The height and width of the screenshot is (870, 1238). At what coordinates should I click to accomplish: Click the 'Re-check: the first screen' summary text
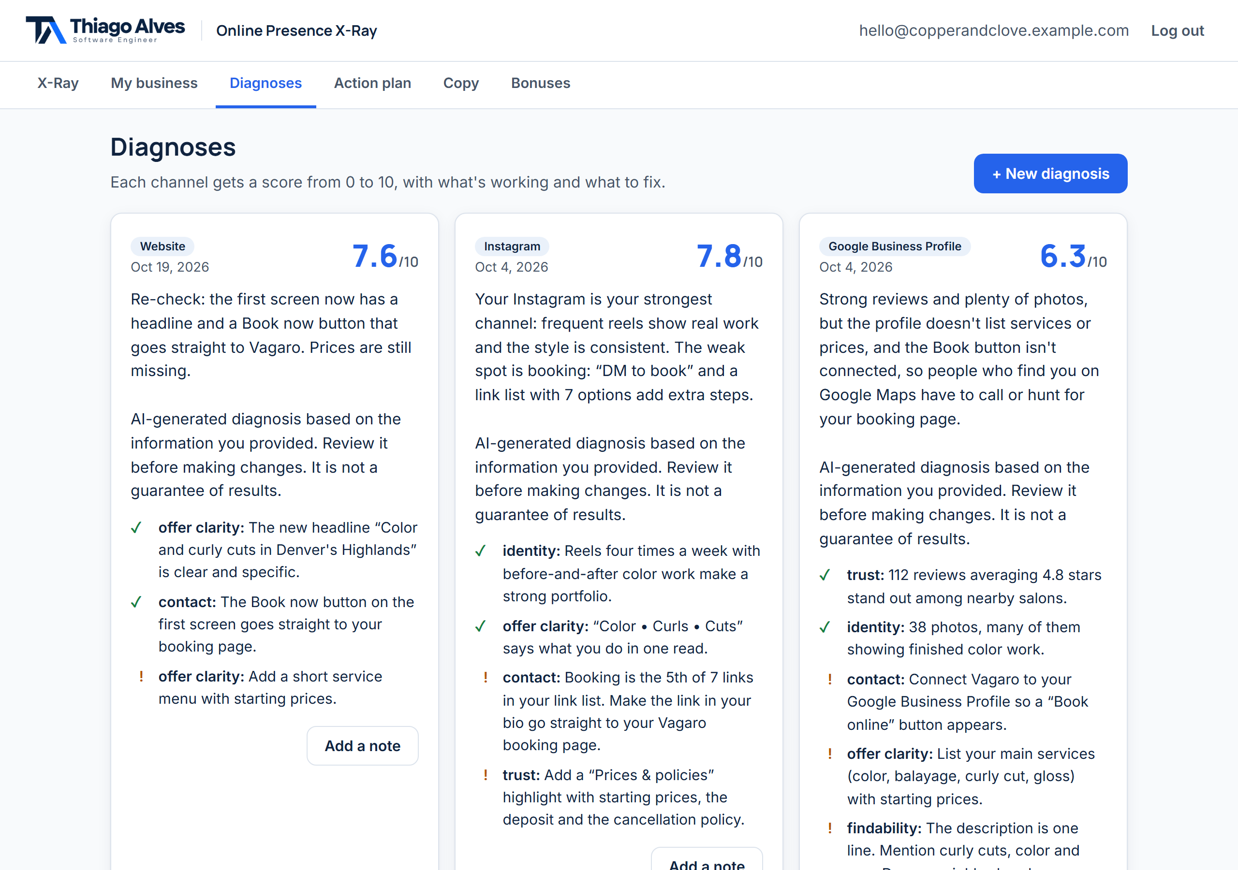[271, 335]
